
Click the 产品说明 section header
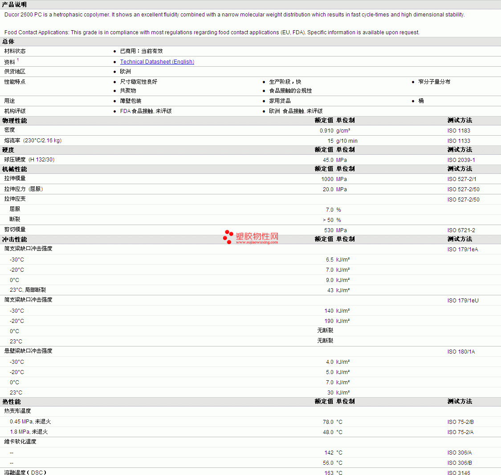pos(14,4)
